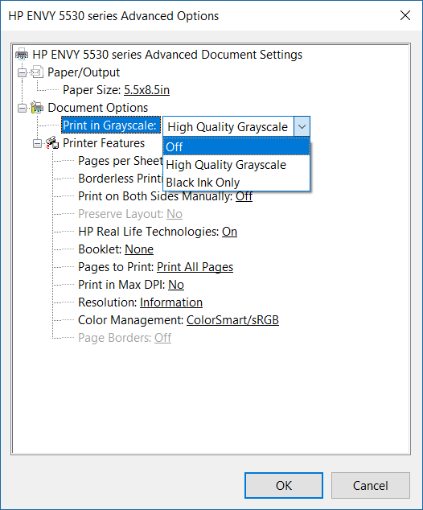Open Pages to Print: Print All Pages
423x510 pixels.
[x=195, y=267]
